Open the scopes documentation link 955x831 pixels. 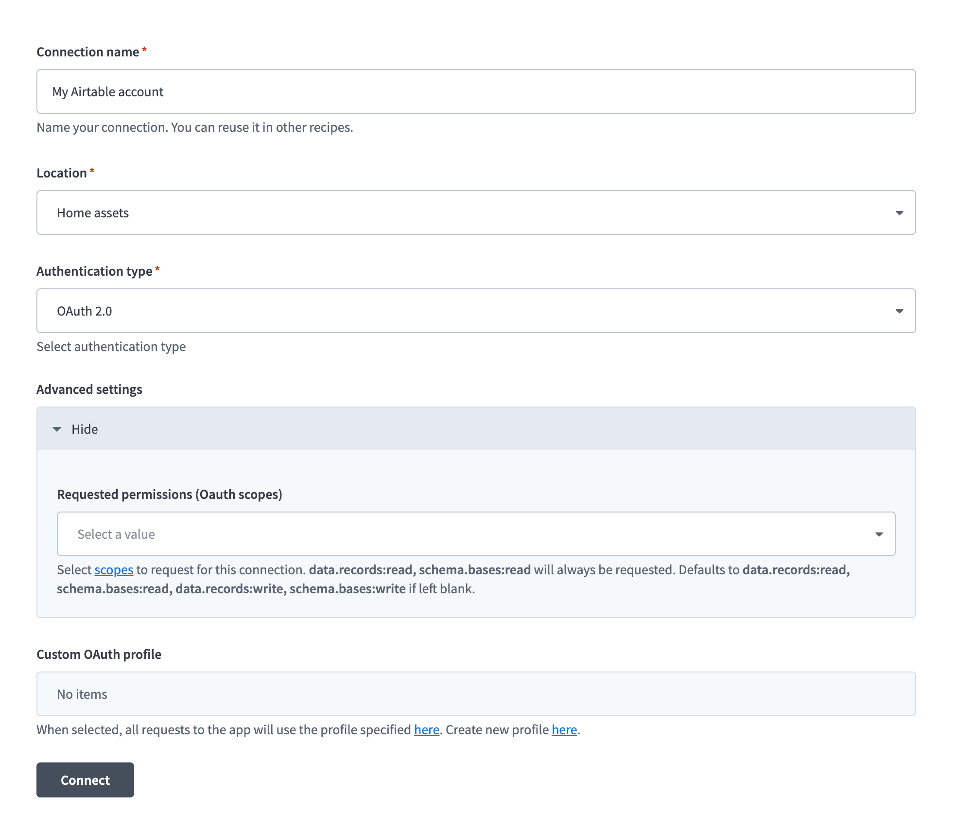(x=113, y=569)
